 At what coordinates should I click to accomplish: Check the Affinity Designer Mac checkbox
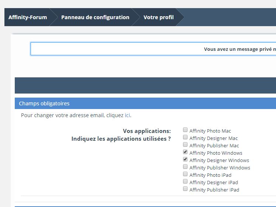point(185,137)
